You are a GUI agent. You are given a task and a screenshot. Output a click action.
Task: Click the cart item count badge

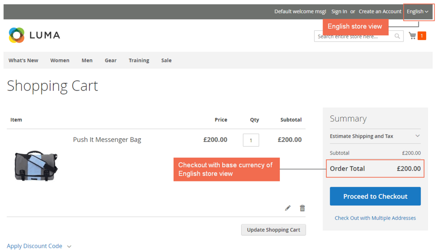click(421, 36)
